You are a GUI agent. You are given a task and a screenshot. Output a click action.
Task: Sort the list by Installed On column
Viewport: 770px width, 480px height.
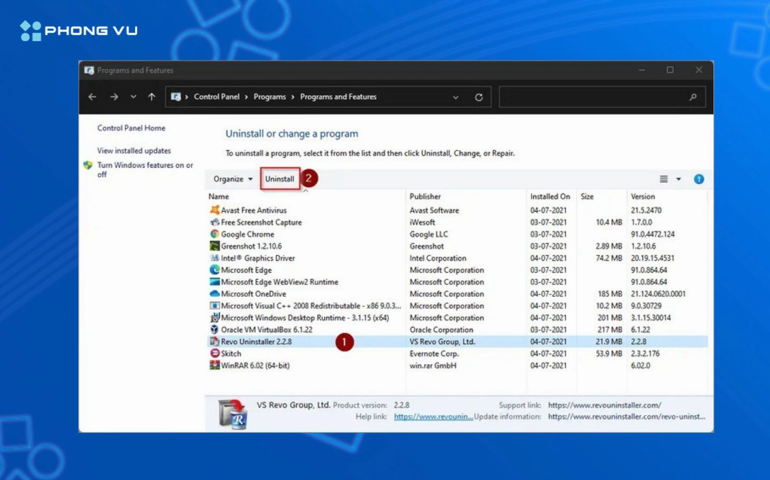click(550, 197)
